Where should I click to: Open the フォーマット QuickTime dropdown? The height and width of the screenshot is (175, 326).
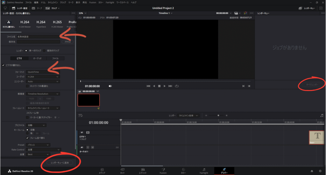click(43, 72)
